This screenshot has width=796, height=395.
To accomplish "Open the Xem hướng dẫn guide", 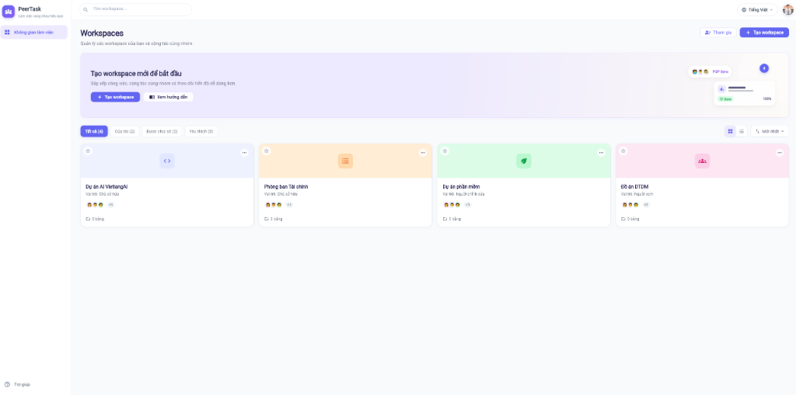I will pyautogui.click(x=168, y=97).
